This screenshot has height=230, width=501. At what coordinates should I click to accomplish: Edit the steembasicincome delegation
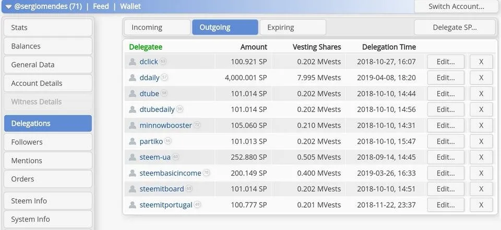(x=446, y=173)
